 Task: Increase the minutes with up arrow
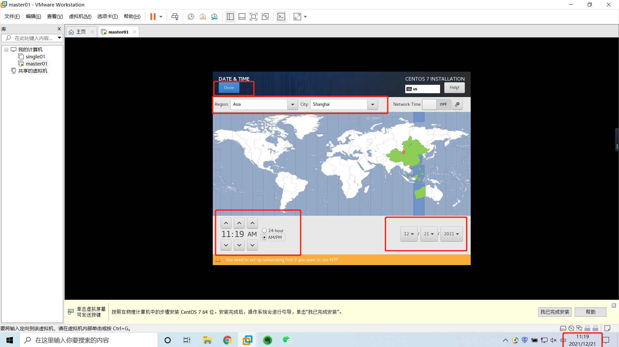[239, 223]
